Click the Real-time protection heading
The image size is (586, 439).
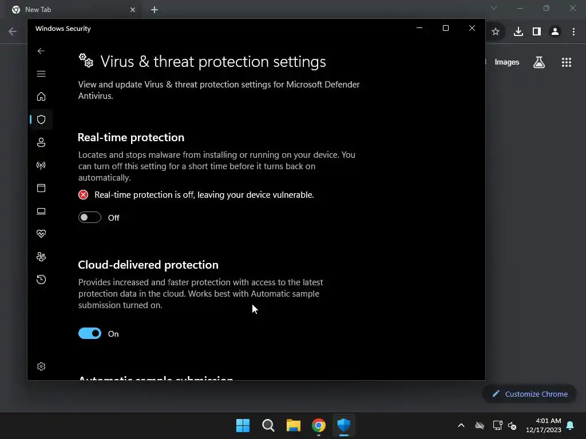point(131,137)
